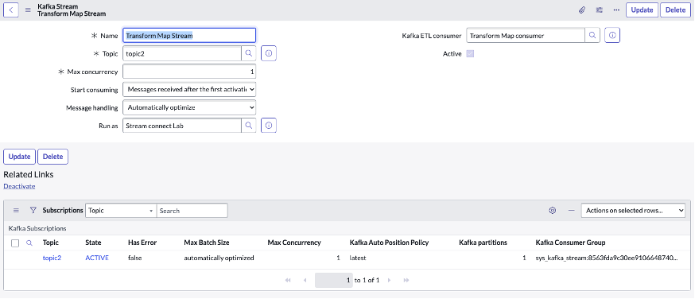Click the top header Update button
This screenshot has height=299, width=695.
click(642, 10)
